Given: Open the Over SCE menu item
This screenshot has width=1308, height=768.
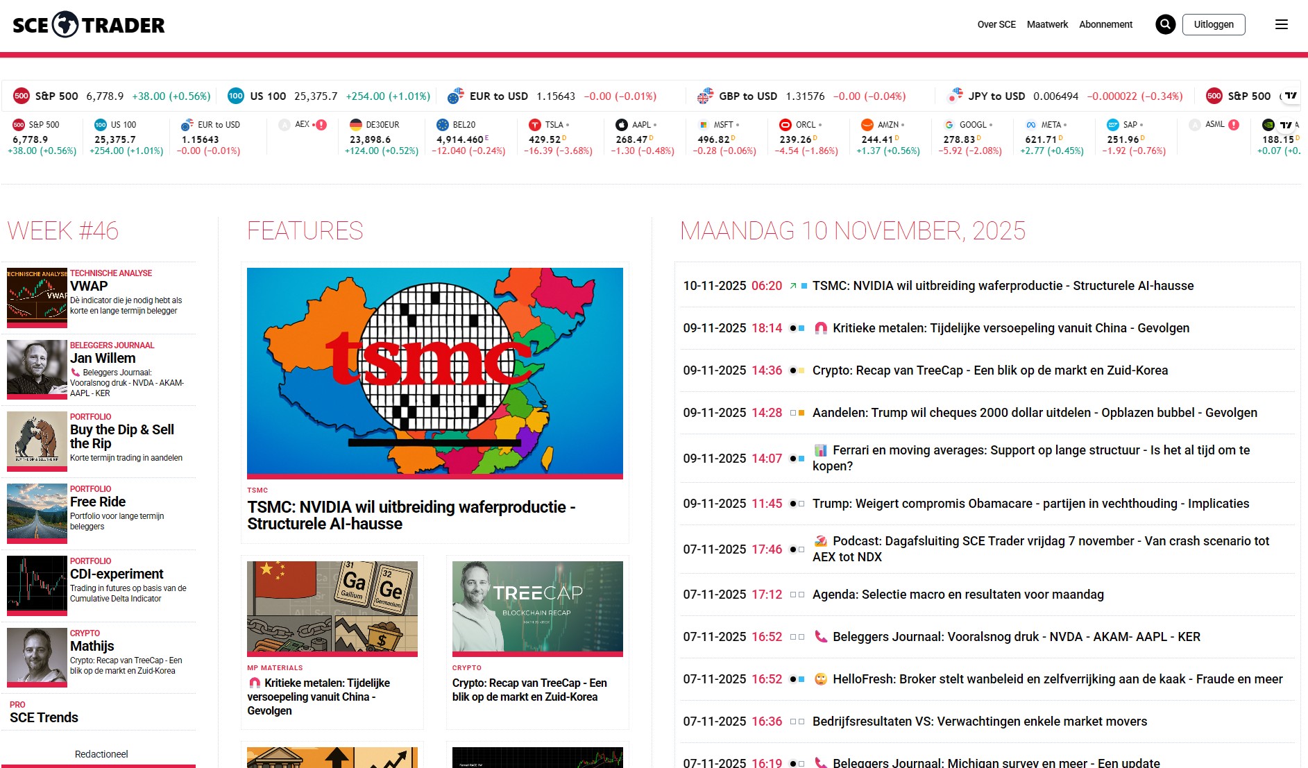Looking at the screenshot, I should 996,24.
